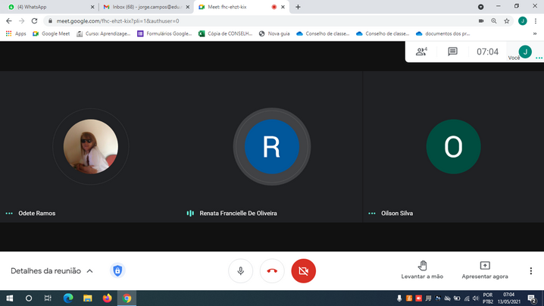Expand Detalhes da reunião

point(52,271)
